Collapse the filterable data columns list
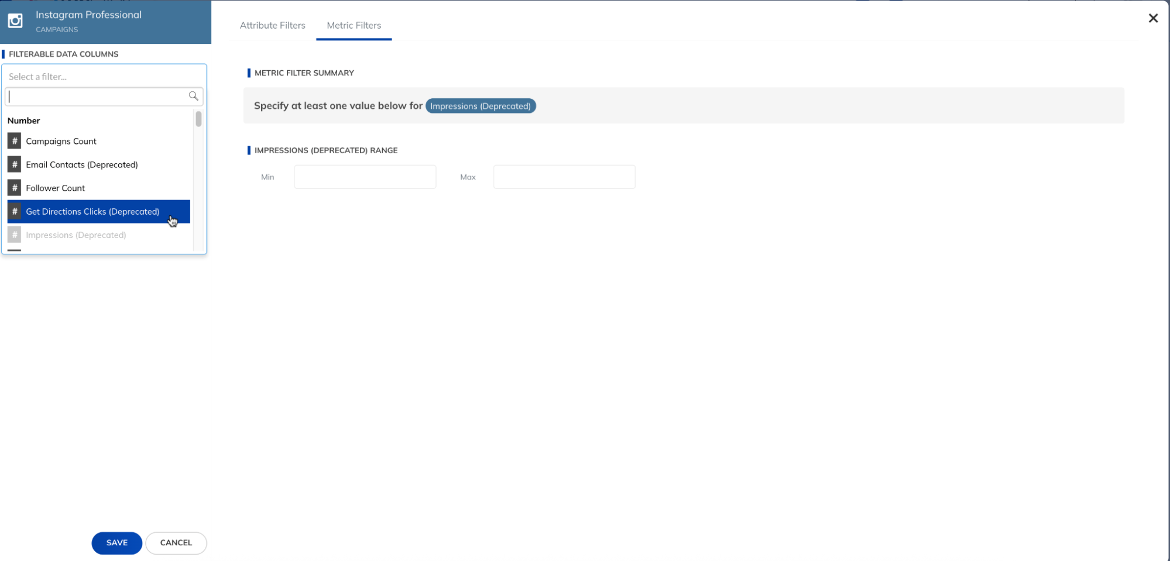Image resolution: width=1170 pixels, height=561 pixels. pyautogui.click(x=104, y=77)
